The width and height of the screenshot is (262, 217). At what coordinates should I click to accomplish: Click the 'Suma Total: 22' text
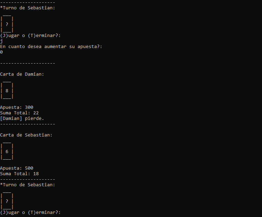[19, 113]
